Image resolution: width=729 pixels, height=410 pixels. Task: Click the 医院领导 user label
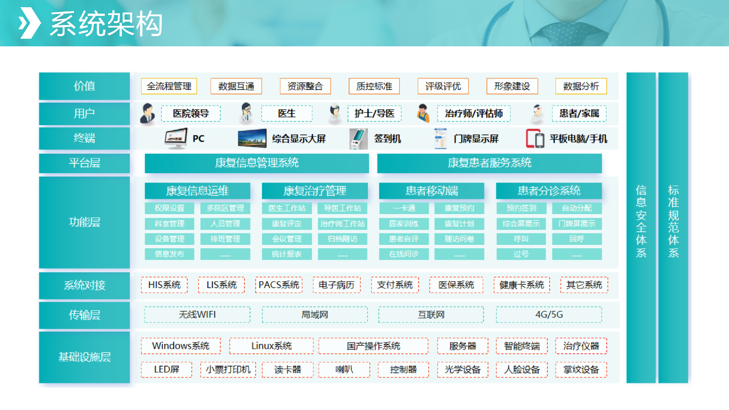pos(191,114)
